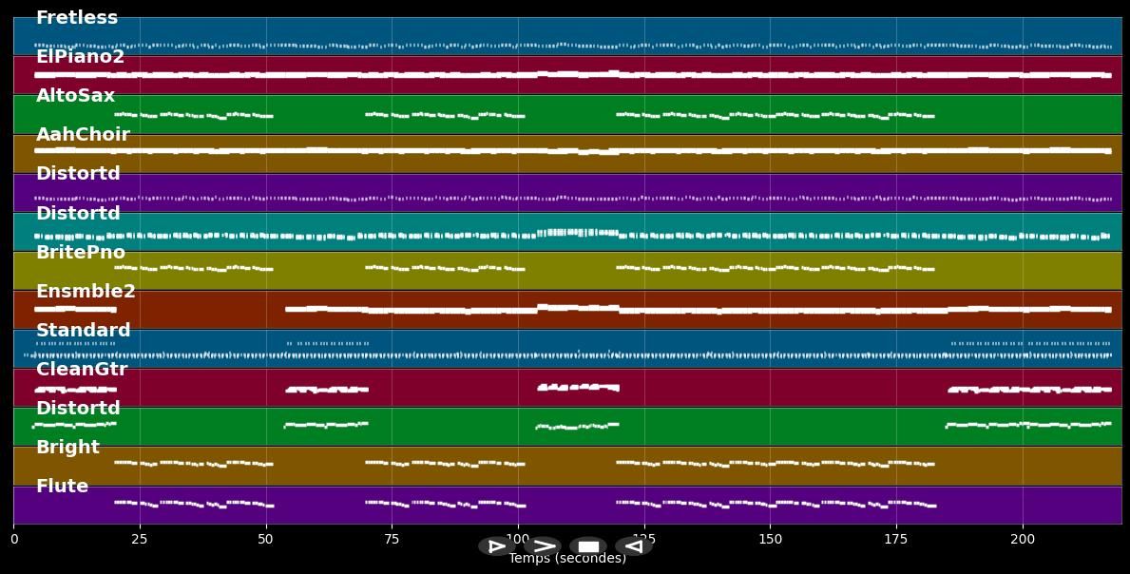The height and width of the screenshot is (574, 1130).
Task: Select the Bright track label
Action: (67, 448)
